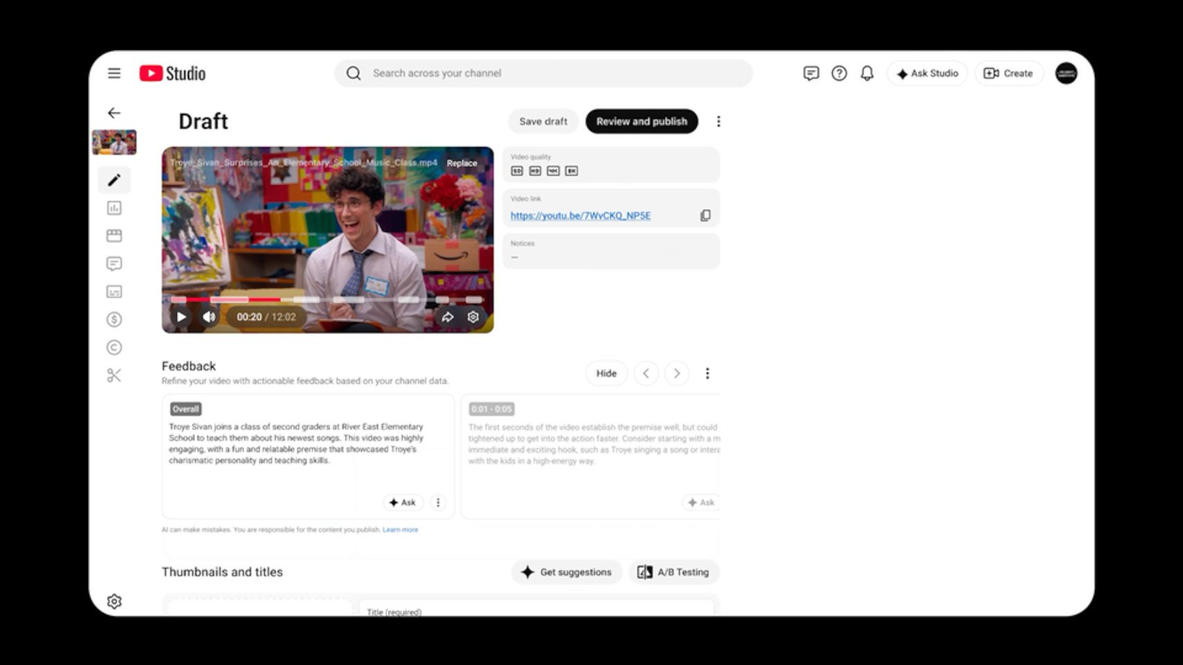The height and width of the screenshot is (665, 1183).
Task: Show the previous feedback card
Action: click(646, 373)
